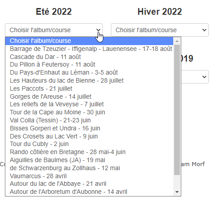The image size is (216, 209).
Task: Open the partially hidden 2019 dropdown arrow
Action: (x=204, y=77)
